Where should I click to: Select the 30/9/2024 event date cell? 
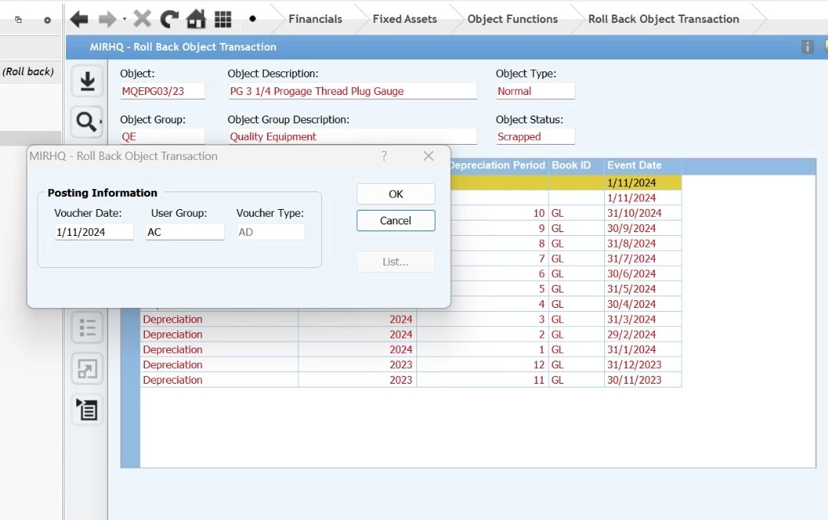[643, 228]
